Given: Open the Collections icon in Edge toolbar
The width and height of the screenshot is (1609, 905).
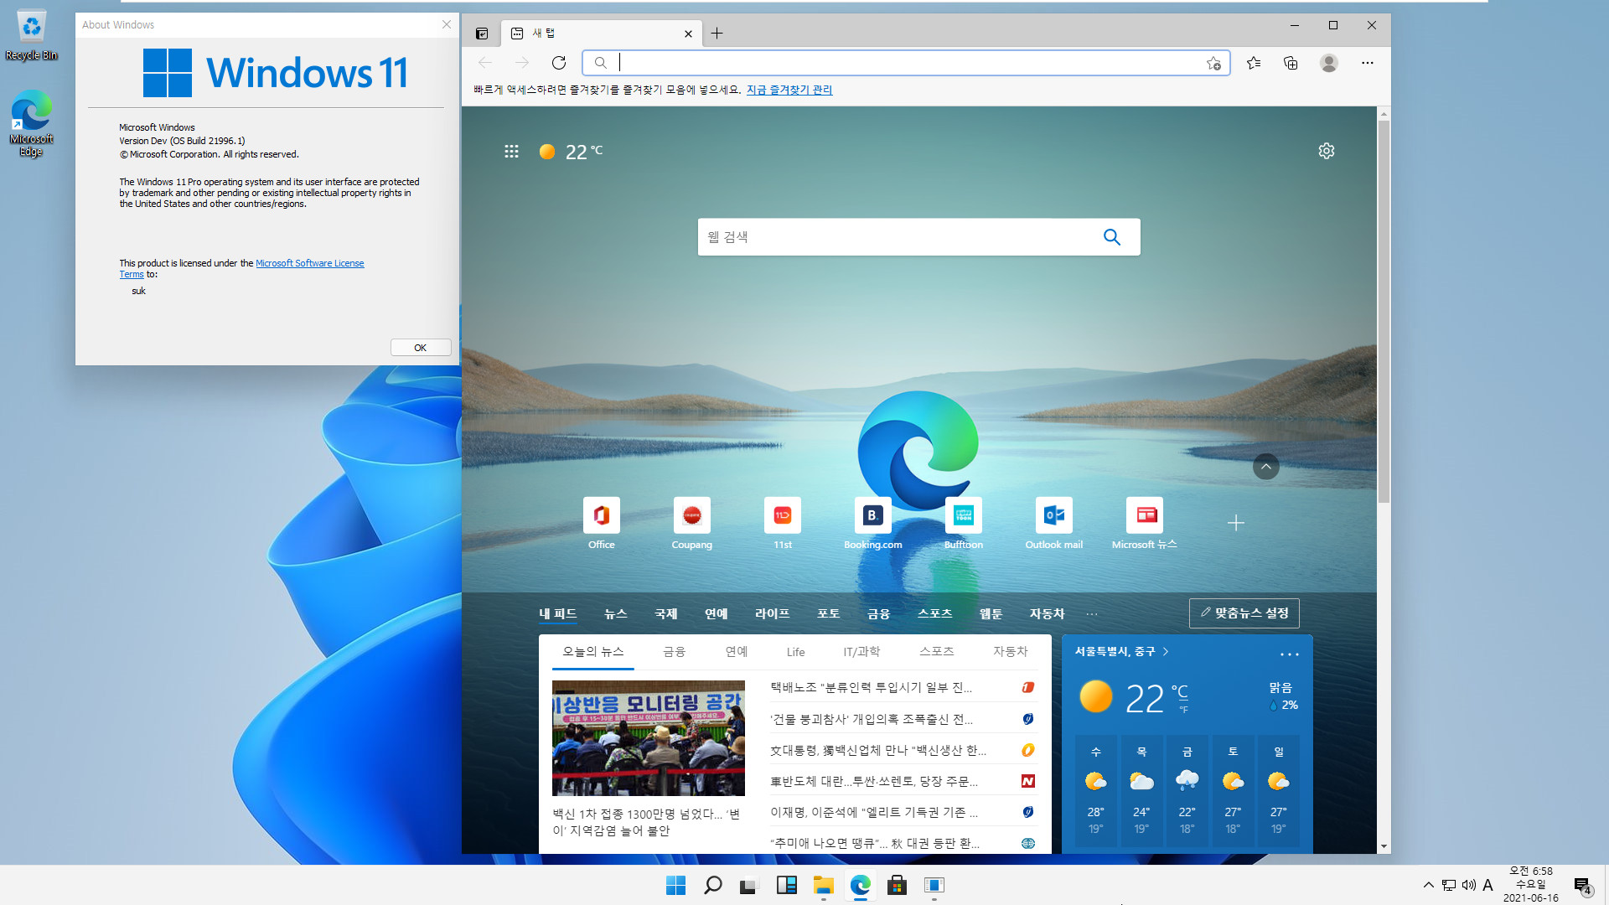Looking at the screenshot, I should [1291, 63].
